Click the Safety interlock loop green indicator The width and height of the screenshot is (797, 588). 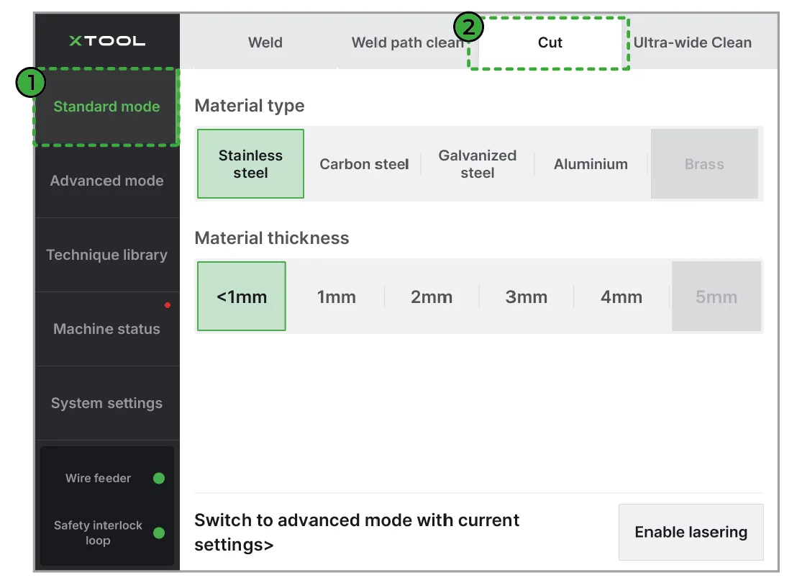tap(159, 533)
